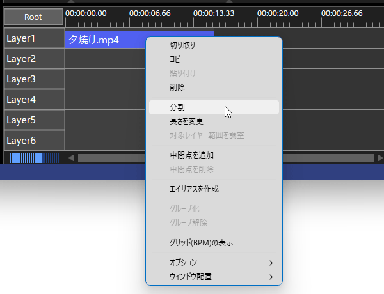Select 削除 in the context menu
384x294 pixels.
point(214,88)
